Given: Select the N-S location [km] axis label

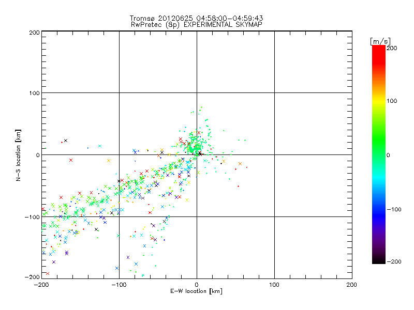Looking at the screenshot, I should tap(19, 154).
